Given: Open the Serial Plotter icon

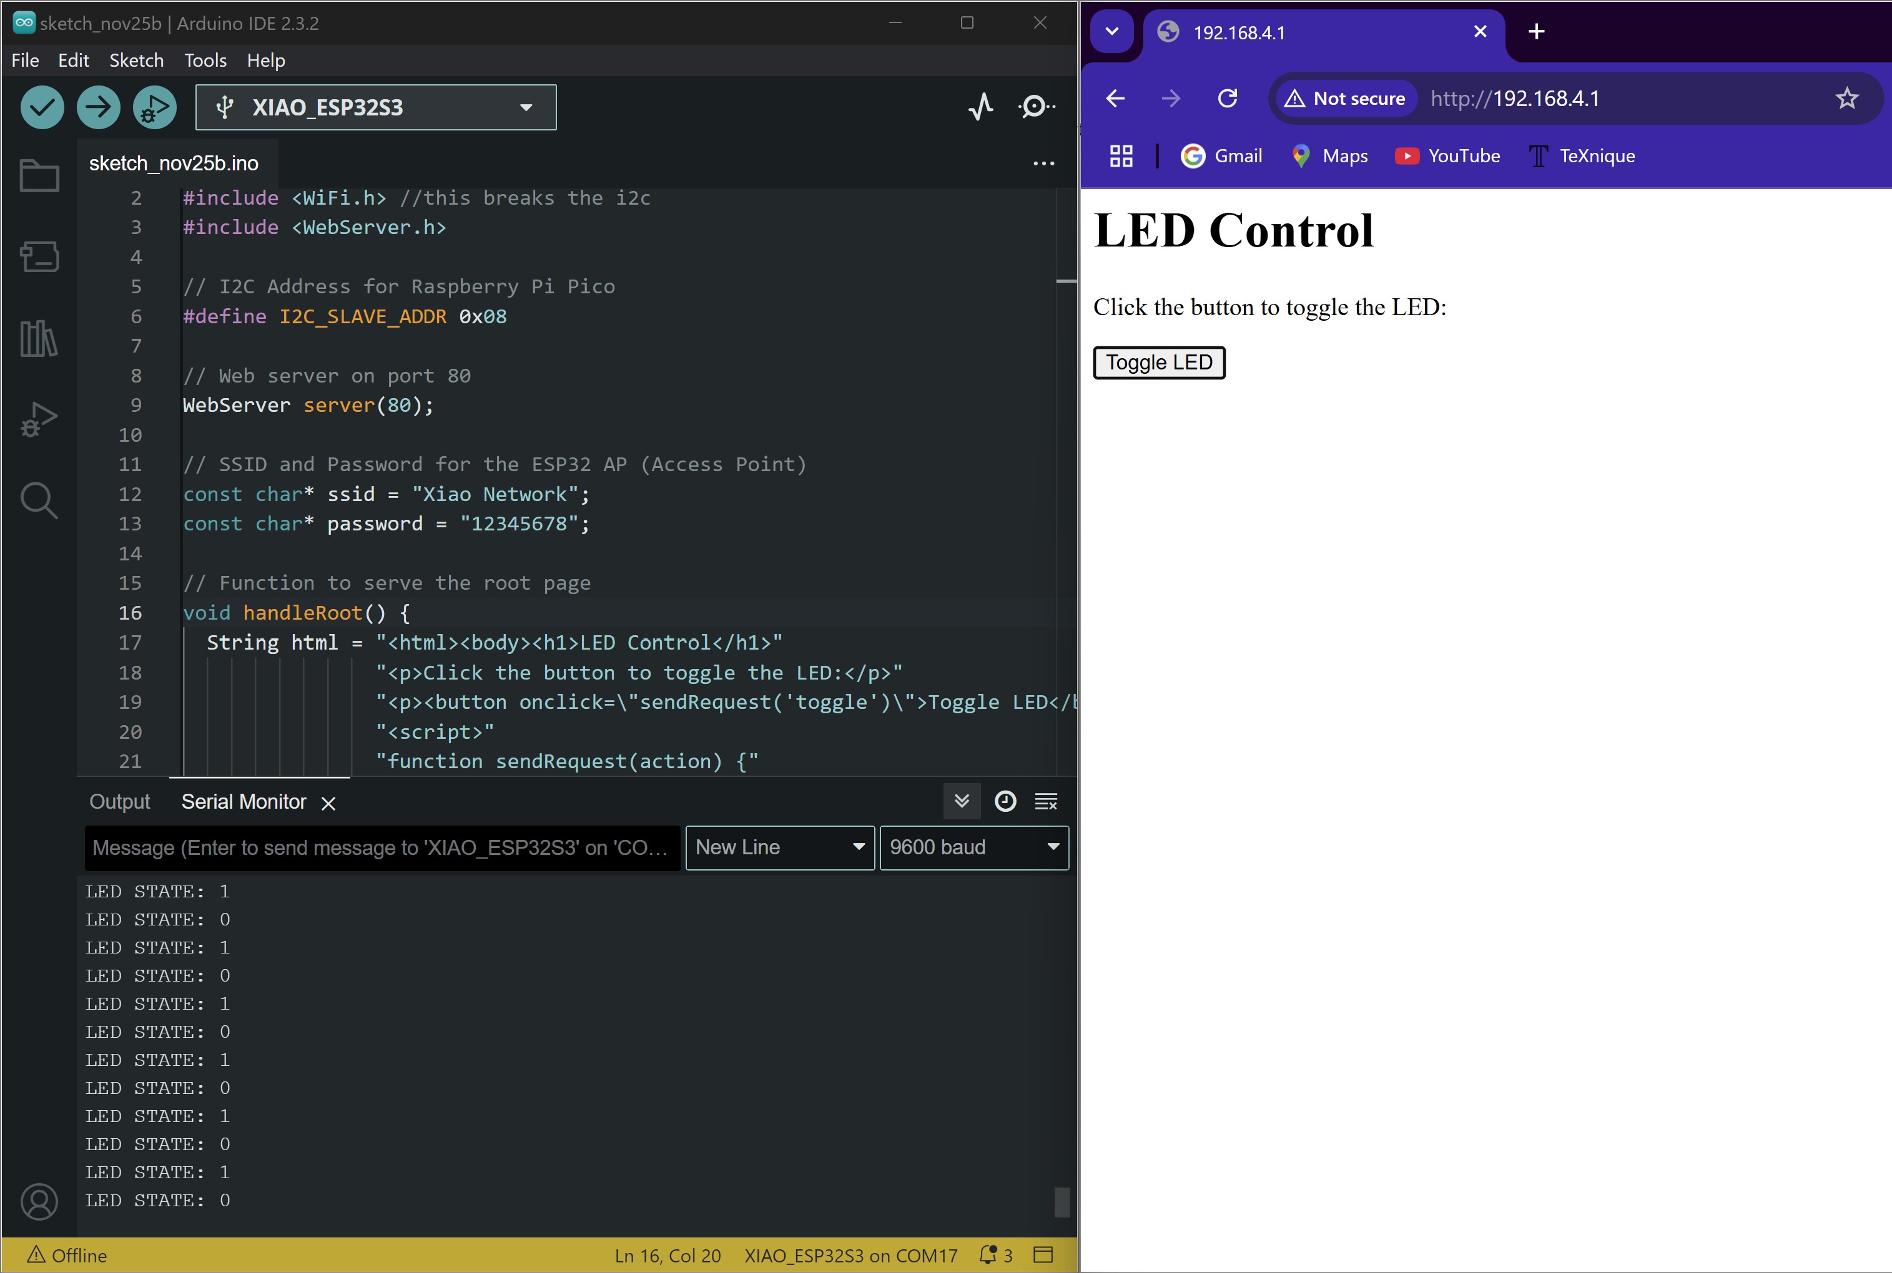Looking at the screenshot, I should pos(982,106).
